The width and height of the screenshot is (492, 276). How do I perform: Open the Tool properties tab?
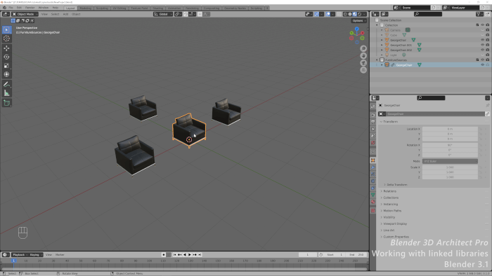(373, 106)
